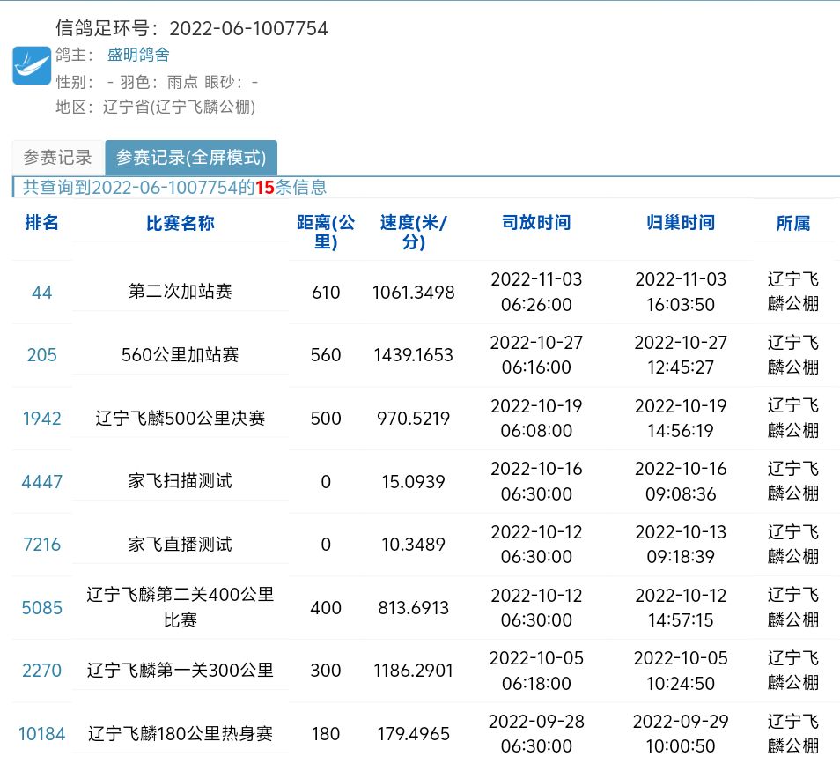Open owner link 盛明鸽舍
This screenshot has width=840, height=764.
tap(138, 55)
